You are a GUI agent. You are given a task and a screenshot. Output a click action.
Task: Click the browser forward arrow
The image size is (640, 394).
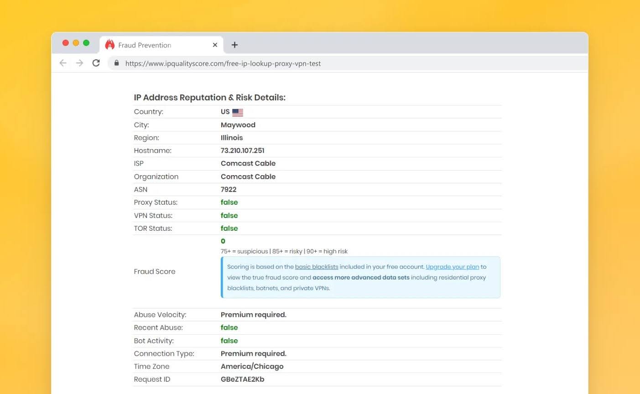tap(79, 63)
